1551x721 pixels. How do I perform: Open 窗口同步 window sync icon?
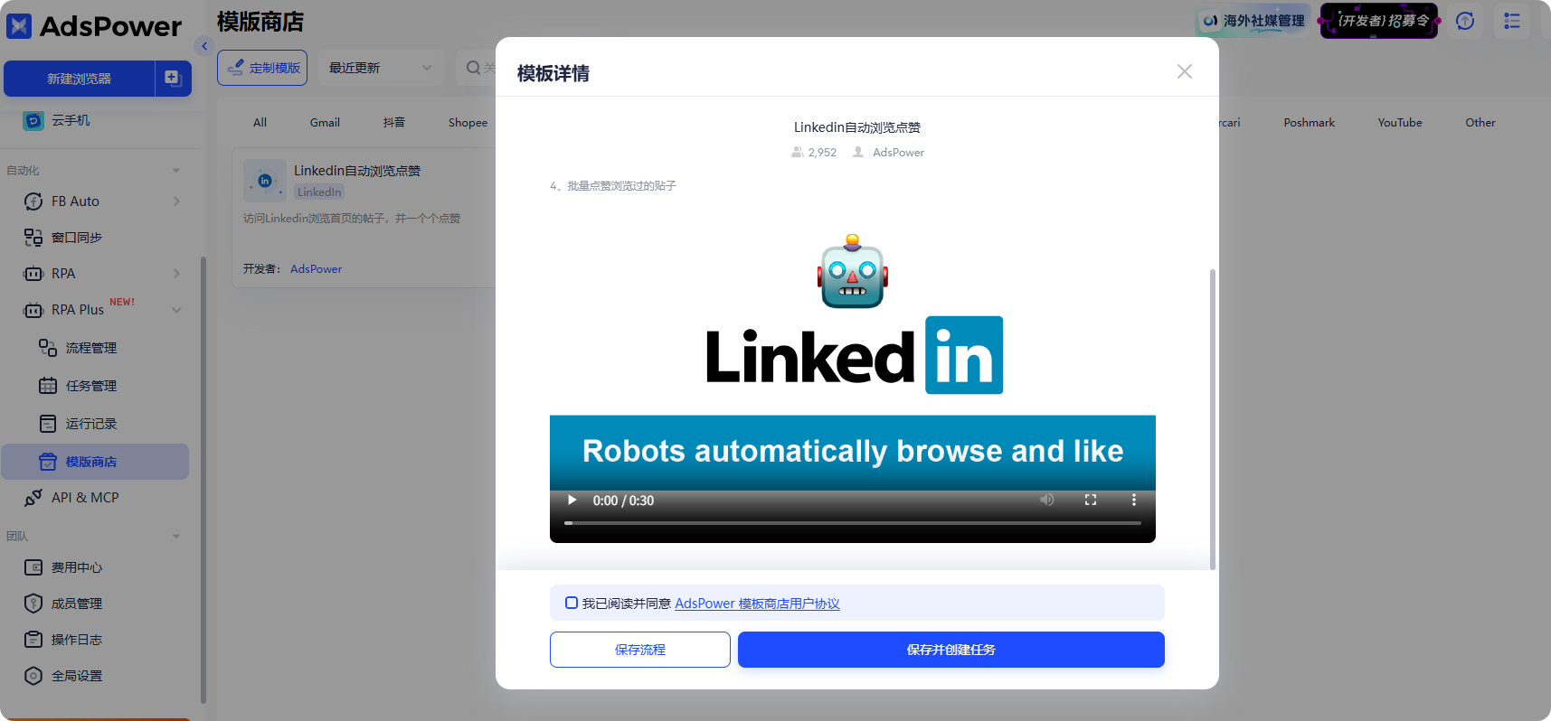coord(33,238)
